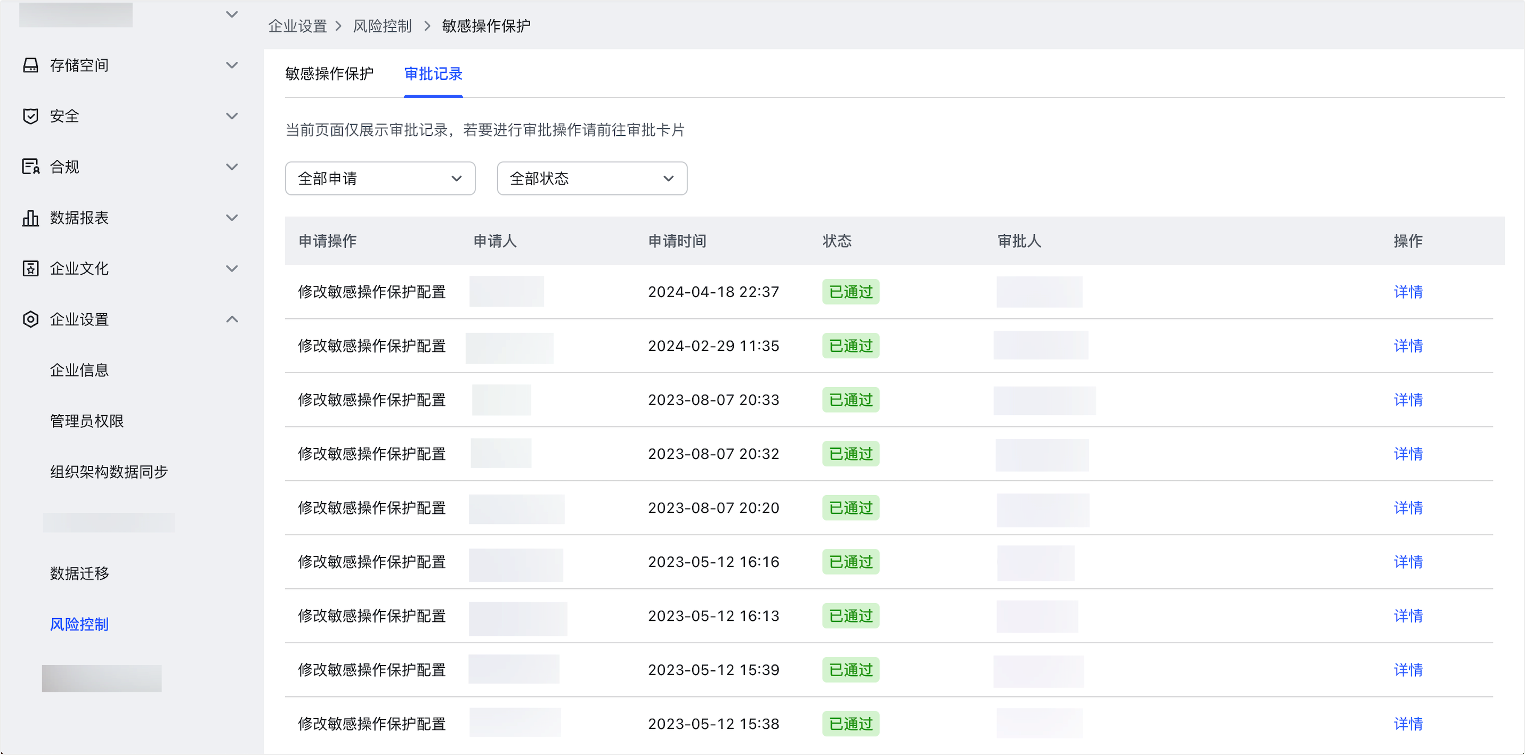Viewport: 1525px width, 755px height.
Task: View 详情 for 2023-08-07 20:32 record
Action: (x=1408, y=454)
